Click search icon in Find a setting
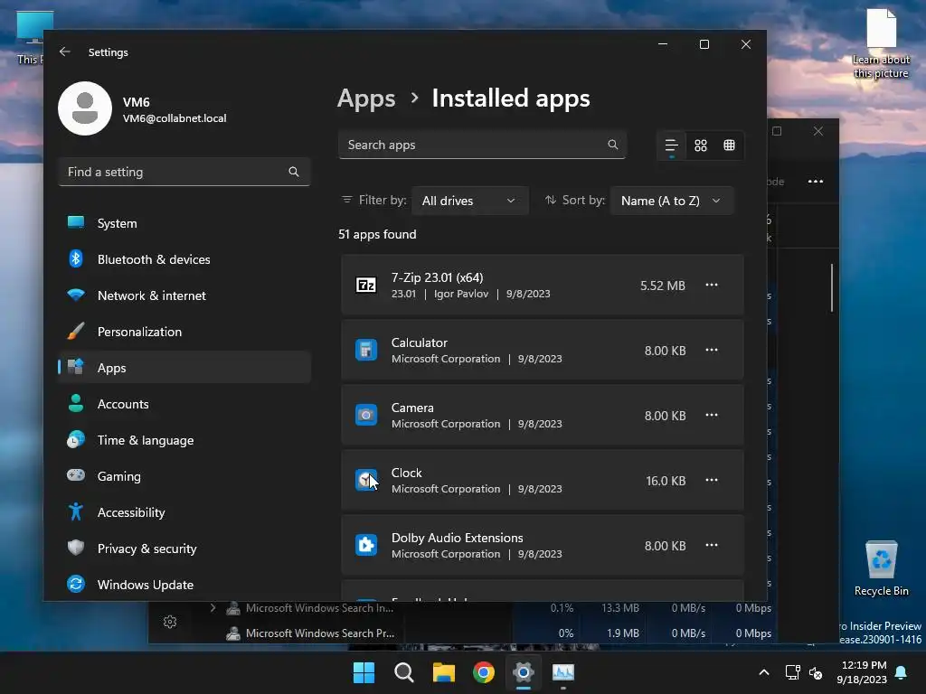The width and height of the screenshot is (926, 694). [x=294, y=172]
